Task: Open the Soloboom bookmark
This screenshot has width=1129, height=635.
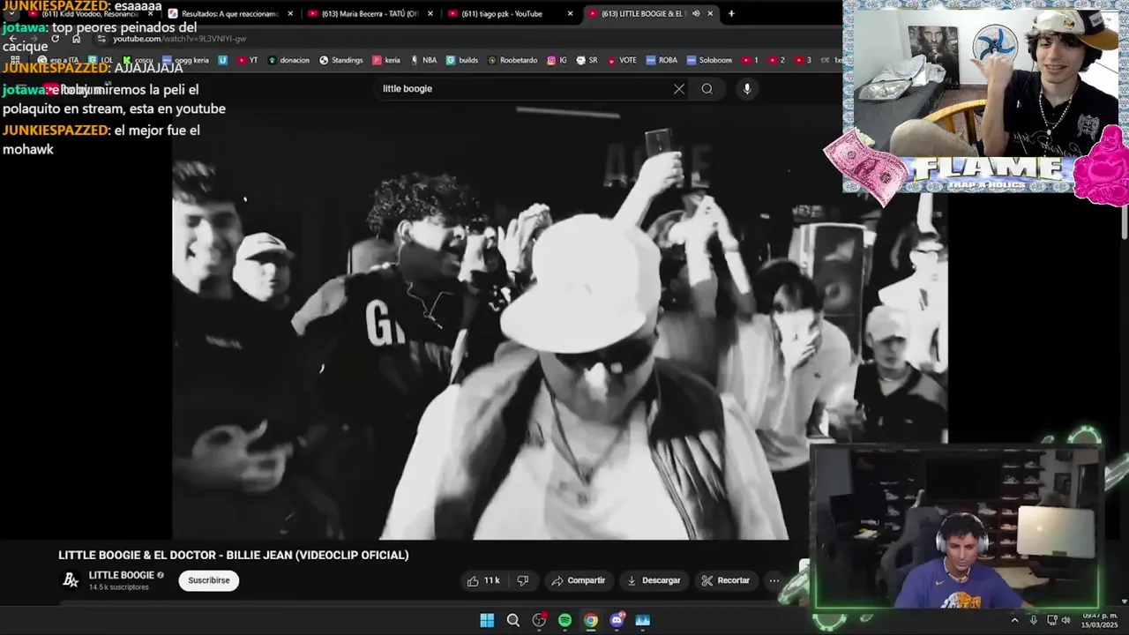Action: click(709, 60)
